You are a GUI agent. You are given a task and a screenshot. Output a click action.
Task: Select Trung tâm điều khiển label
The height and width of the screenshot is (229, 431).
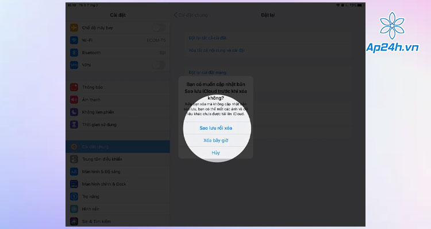pos(102,159)
